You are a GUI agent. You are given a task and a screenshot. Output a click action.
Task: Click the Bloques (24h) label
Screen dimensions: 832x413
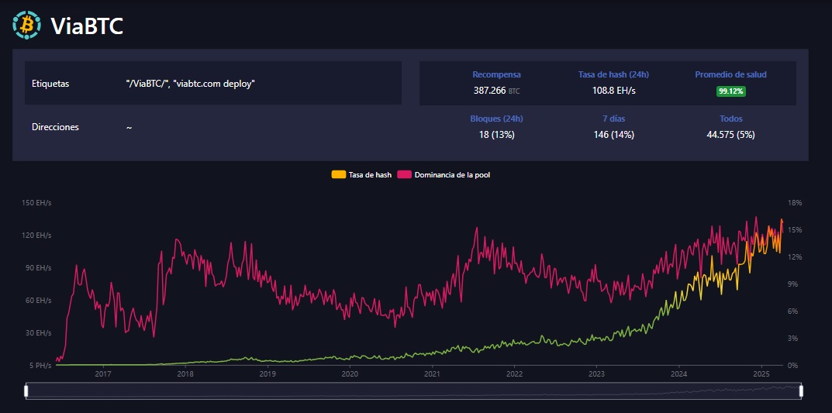point(496,119)
